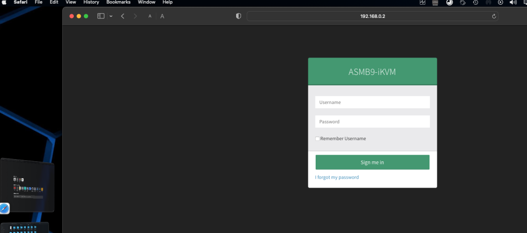Open the File menu
This screenshot has height=233, width=527.
tap(38, 2)
